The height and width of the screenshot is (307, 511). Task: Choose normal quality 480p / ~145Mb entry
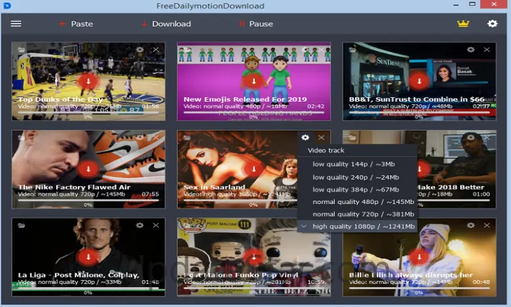pos(363,201)
